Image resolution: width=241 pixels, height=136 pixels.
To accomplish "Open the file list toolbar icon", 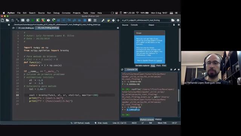I will (23, 20).
